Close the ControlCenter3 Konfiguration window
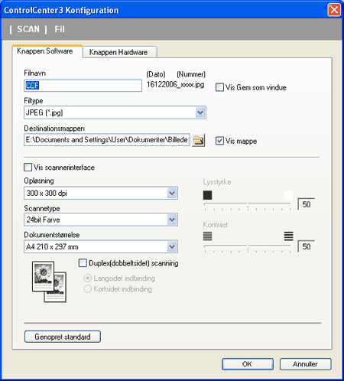This screenshot has width=344, height=381. pyautogui.click(x=334, y=10)
